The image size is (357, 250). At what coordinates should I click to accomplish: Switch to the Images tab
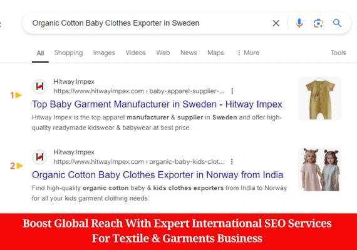pos(104,52)
